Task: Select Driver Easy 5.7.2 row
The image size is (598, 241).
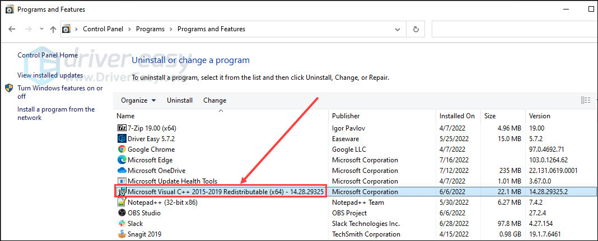Action: pyautogui.click(x=151, y=139)
